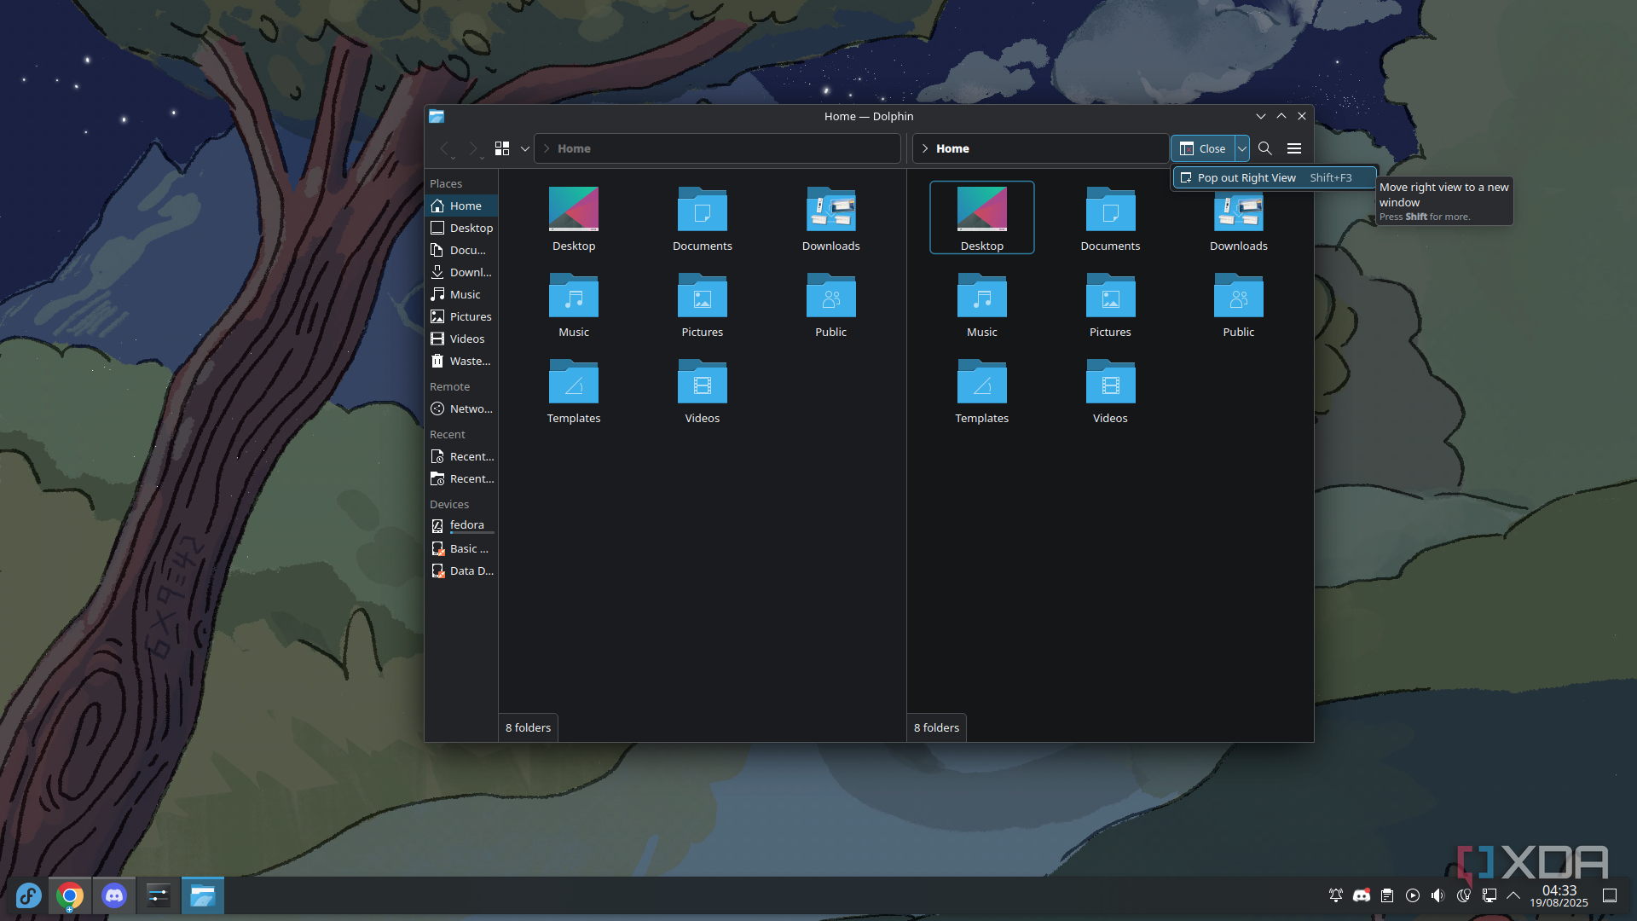Select Music folder in left pane
The width and height of the screenshot is (1637, 921).
pyautogui.click(x=574, y=304)
